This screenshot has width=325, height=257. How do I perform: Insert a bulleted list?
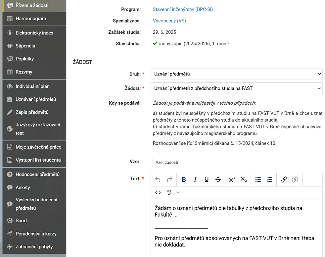[258, 180]
